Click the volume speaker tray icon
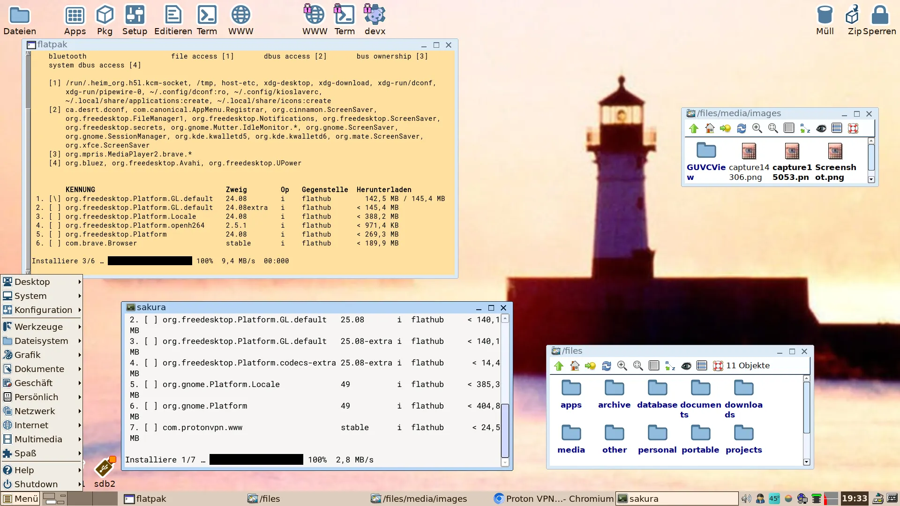 point(746,499)
